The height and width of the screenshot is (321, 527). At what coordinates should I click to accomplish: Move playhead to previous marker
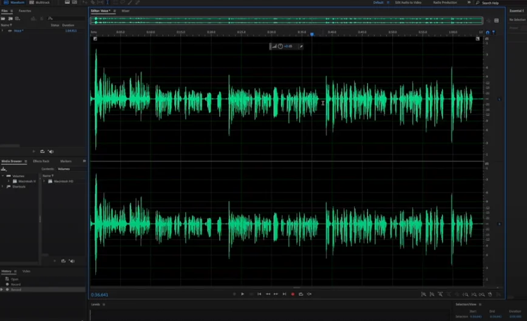point(259,294)
